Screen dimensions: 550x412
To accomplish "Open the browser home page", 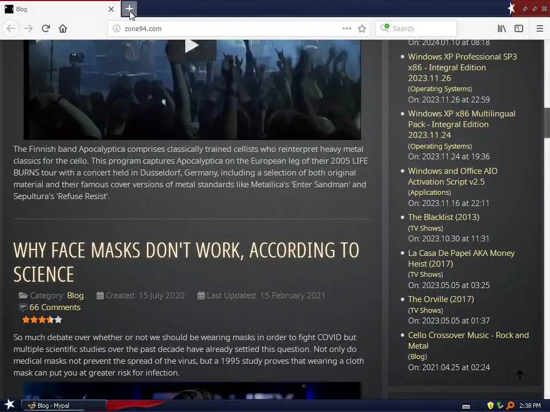I will [x=63, y=28].
